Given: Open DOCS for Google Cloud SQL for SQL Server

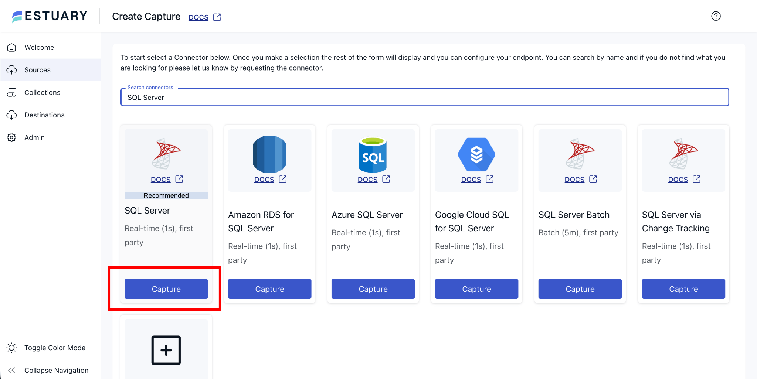Looking at the screenshot, I should (x=471, y=180).
